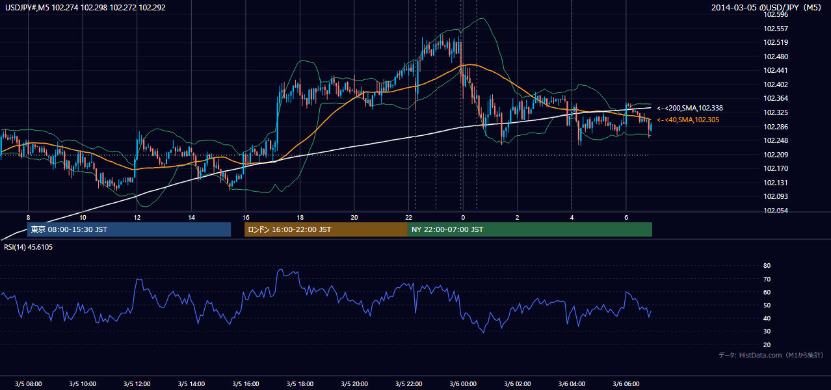The height and width of the screenshot is (390, 831).
Task: Click the RSI 80 level label
Action: 767,266
